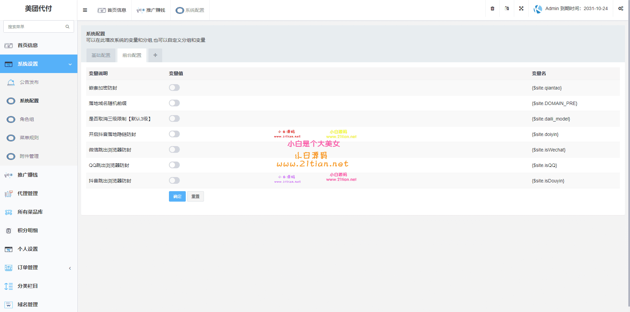
Task: Open 公告发布 via its bell icon
Action: (x=11, y=82)
